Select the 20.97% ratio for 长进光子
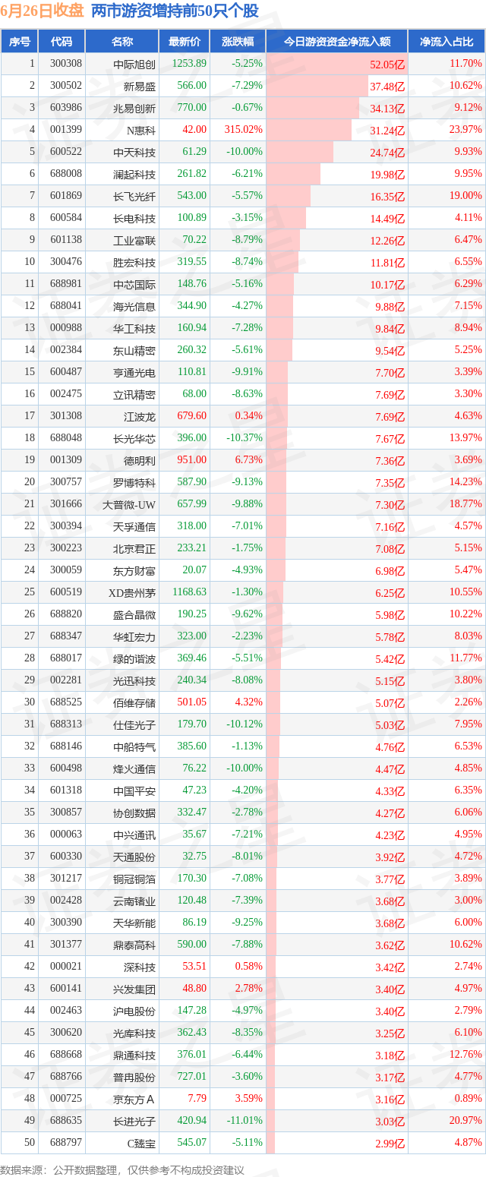 point(466,1121)
